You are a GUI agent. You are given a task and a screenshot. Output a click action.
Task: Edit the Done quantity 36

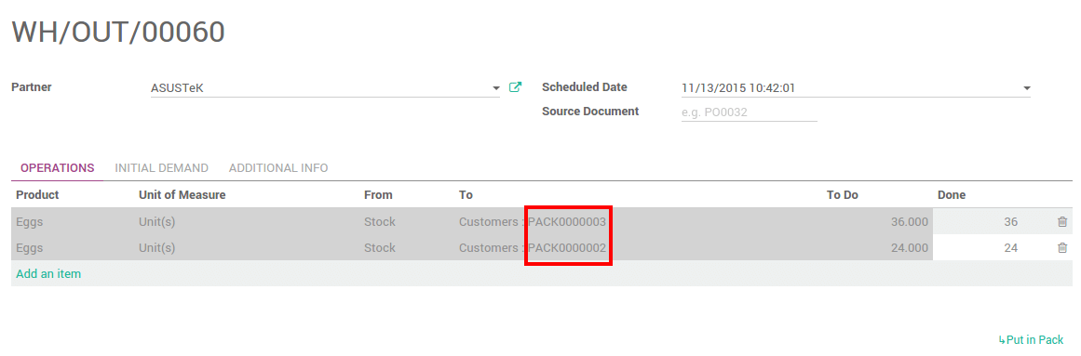(x=993, y=222)
